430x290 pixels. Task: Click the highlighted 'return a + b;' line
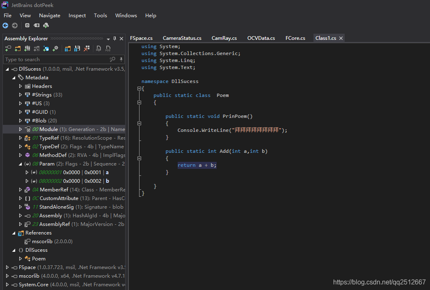pyautogui.click(x=197, y=165)
